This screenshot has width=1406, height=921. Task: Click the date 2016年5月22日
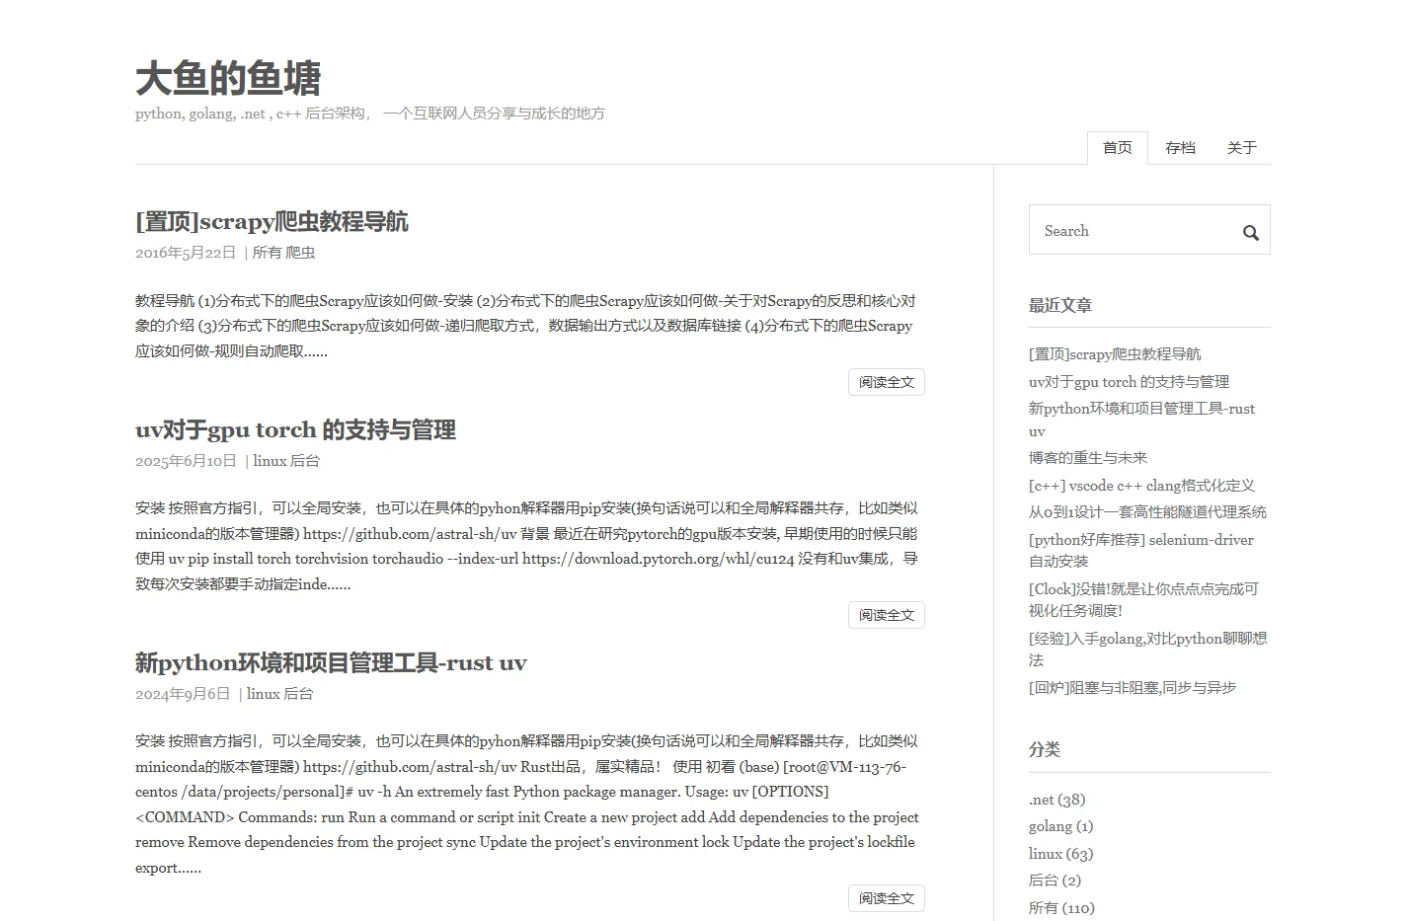click(x=186, y=253)
